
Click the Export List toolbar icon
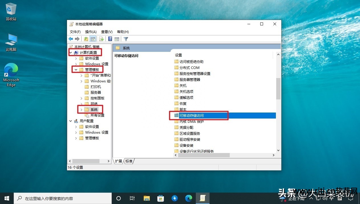[101, 39]
